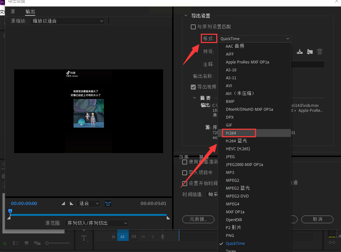Click the set out point triangle icon
The height and width of the screenshot is (252, 341).
[x=71, y=203]
